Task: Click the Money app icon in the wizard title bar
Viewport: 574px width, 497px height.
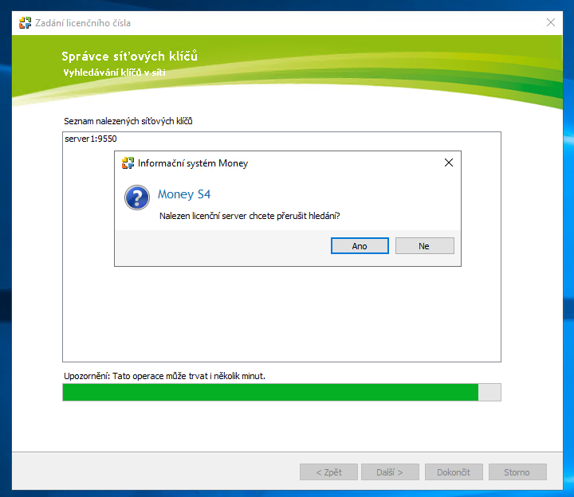Action: 26,22
